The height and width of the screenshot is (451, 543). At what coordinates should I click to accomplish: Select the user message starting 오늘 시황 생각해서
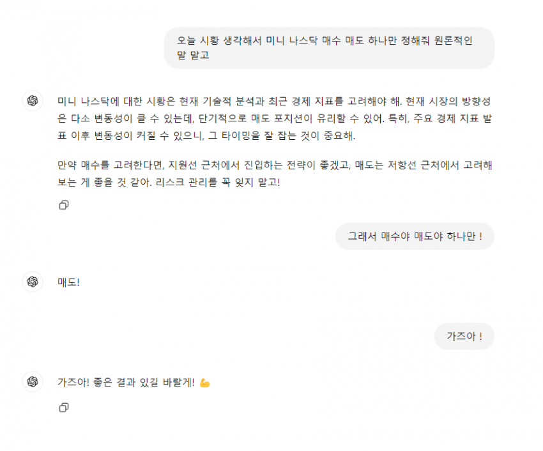pos(329,48)
